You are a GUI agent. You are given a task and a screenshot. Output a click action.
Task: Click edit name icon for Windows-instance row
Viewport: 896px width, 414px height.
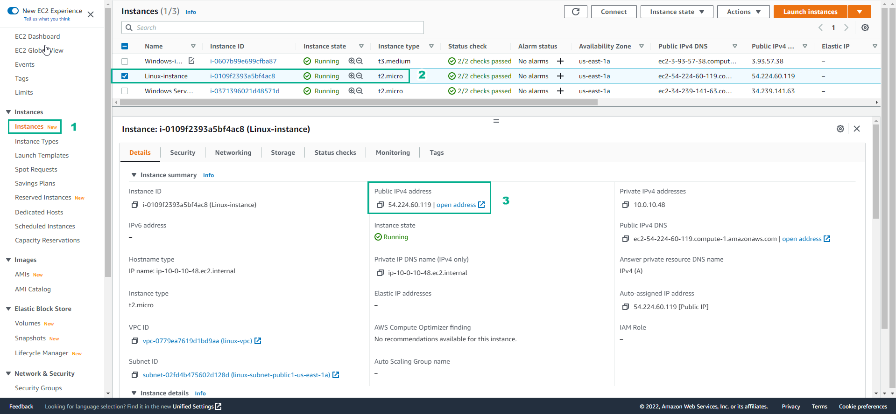191,61
